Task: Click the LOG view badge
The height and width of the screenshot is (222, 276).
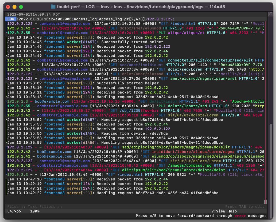Action: point(10,19)
